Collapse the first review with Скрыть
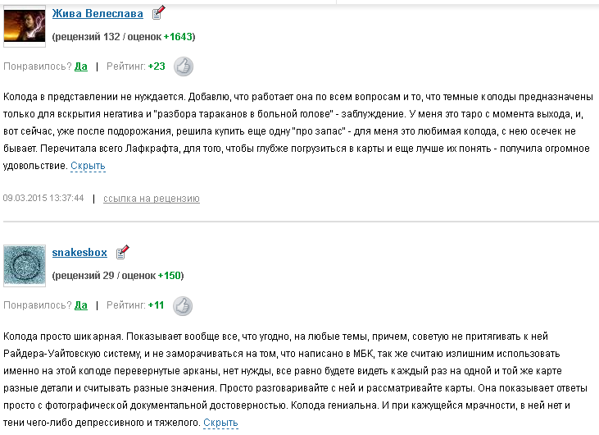Image resolution: width=599 pixels, height=435 pixels. pyautogui.click(x=88, y=166)
